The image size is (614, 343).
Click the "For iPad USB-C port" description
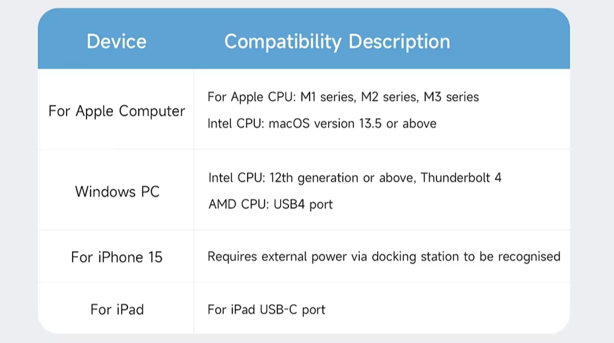click(266, 309)
